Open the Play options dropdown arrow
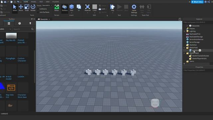This screenshot has height=120, width=213. click(112, 13)
